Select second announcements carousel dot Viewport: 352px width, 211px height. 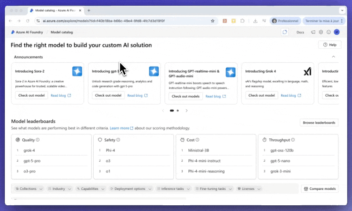pyautogui.click(x=178, y=110)
